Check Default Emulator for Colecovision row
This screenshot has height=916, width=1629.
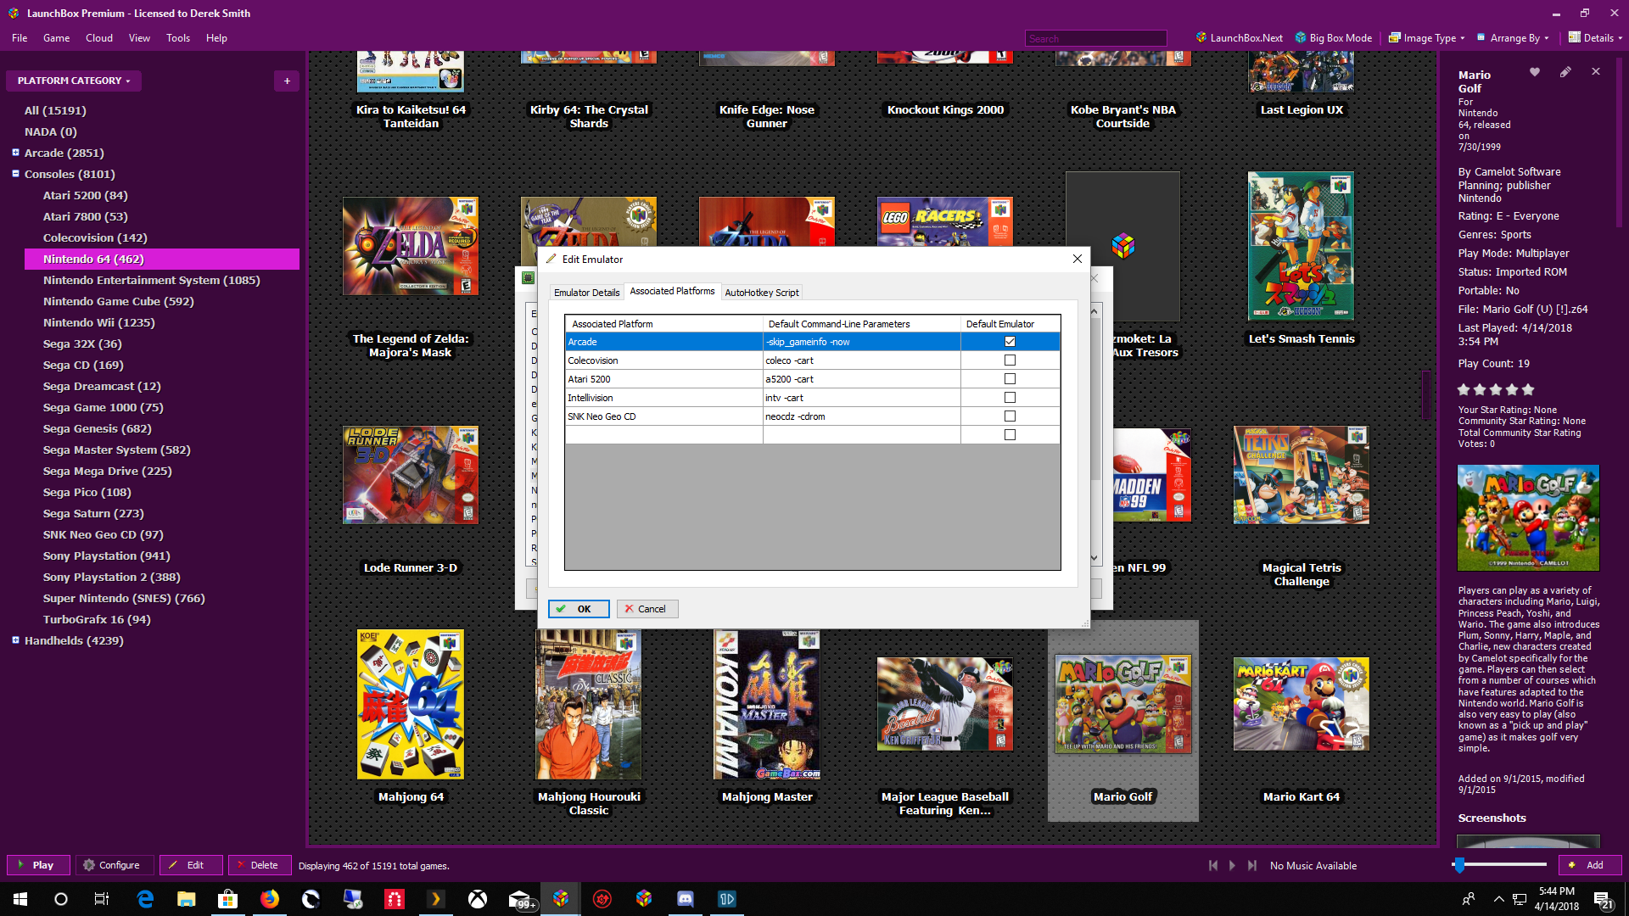tap(1010, 360)
